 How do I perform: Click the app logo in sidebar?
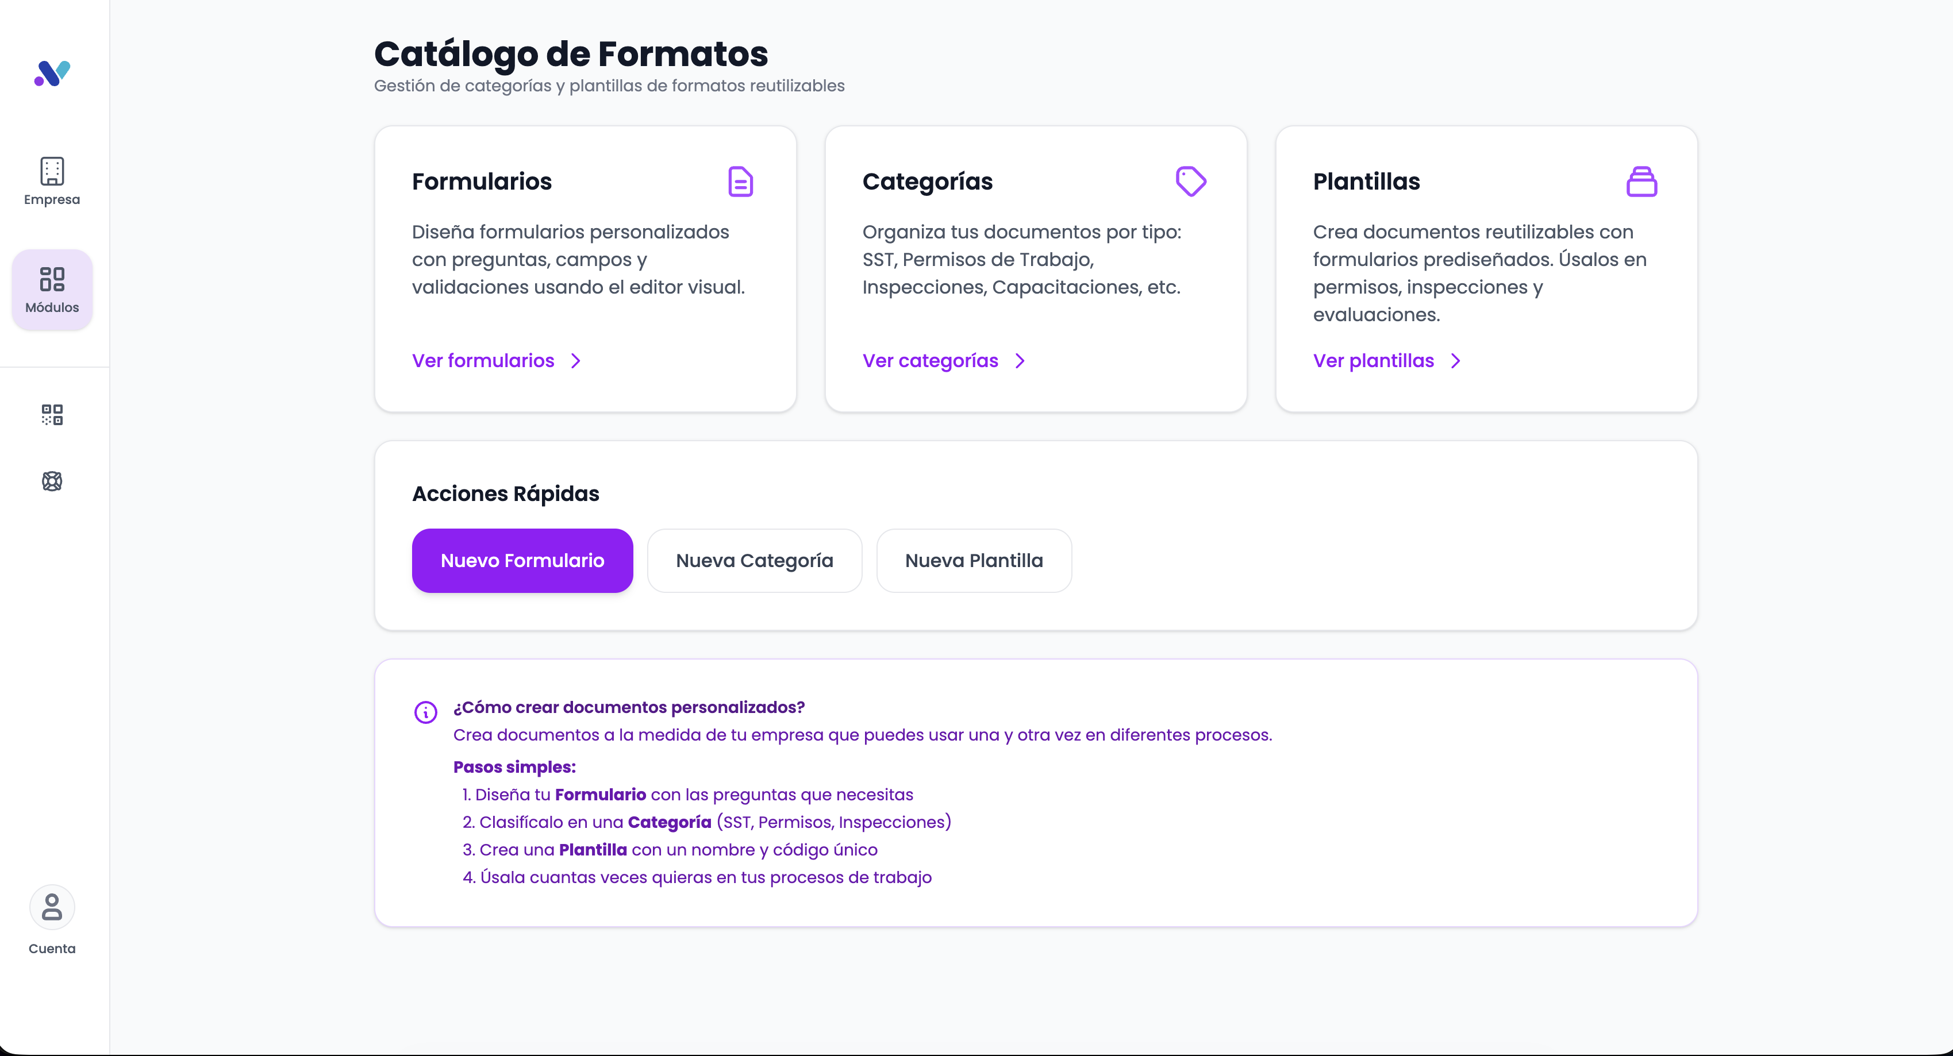[x=52, y=74]
